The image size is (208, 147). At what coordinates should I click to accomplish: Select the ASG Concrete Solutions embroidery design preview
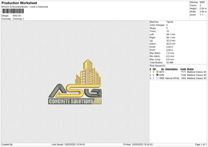tap(75, 82)
